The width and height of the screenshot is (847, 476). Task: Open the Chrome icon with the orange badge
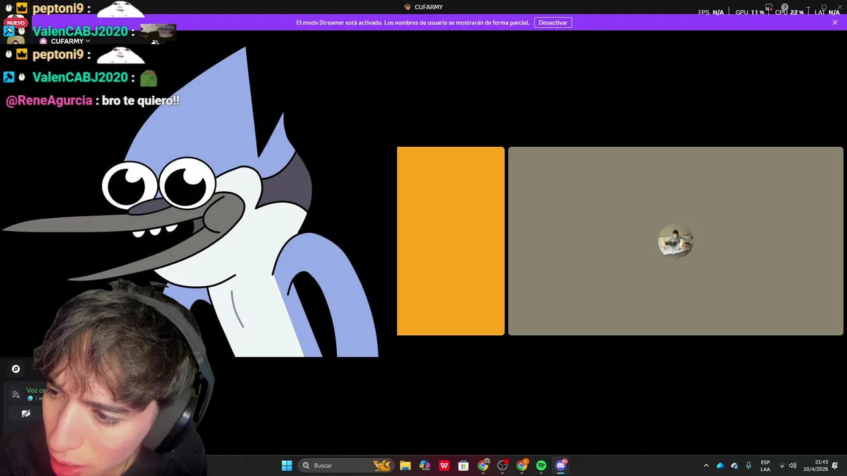pyautogui.click(x=522, y=465)
